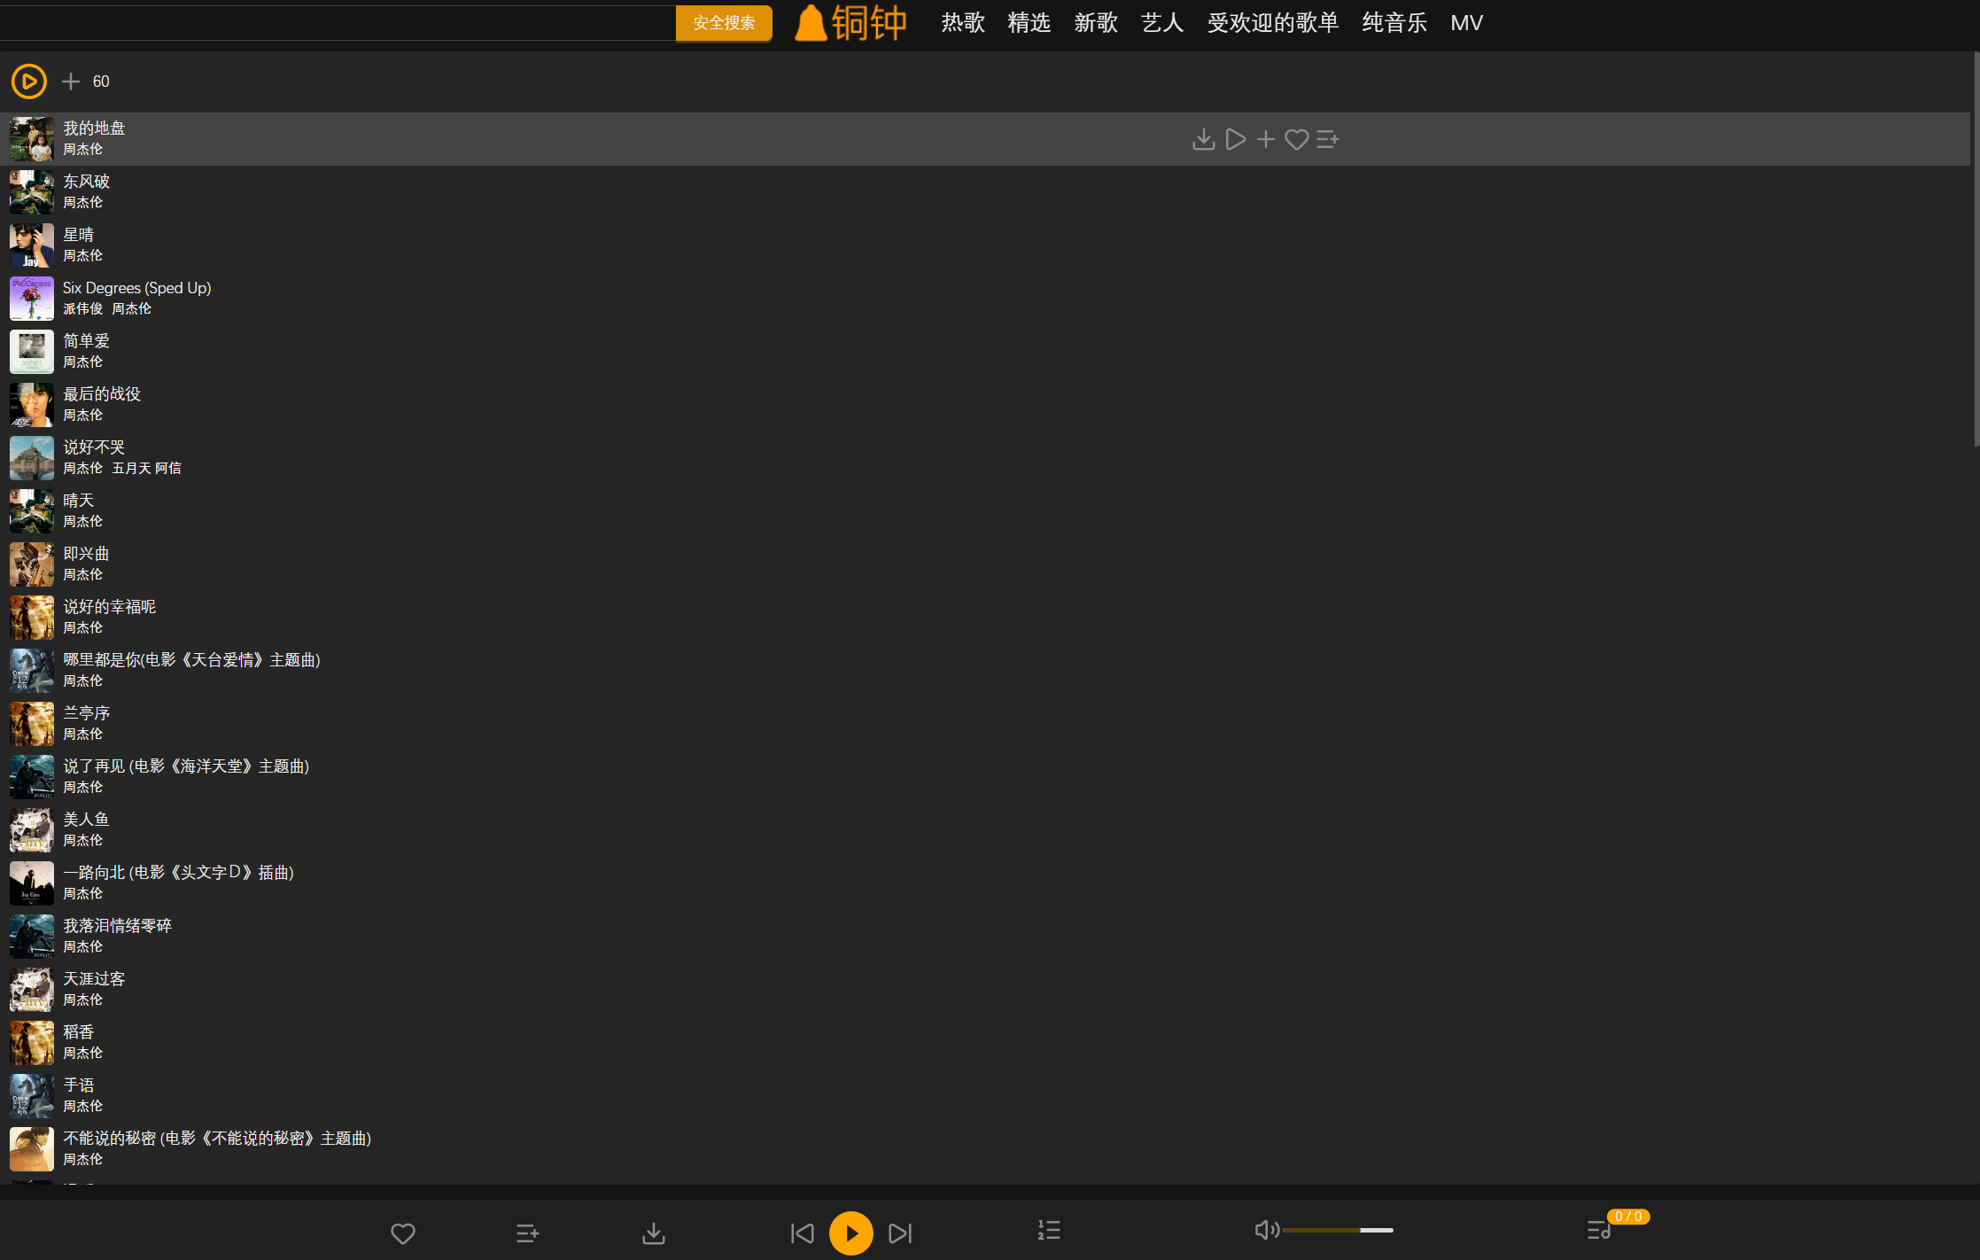The width and height of the screenshot is (1980, 1260).
Task: Download the song 我的地盘 via row icon
Action: click(1203, 139)
